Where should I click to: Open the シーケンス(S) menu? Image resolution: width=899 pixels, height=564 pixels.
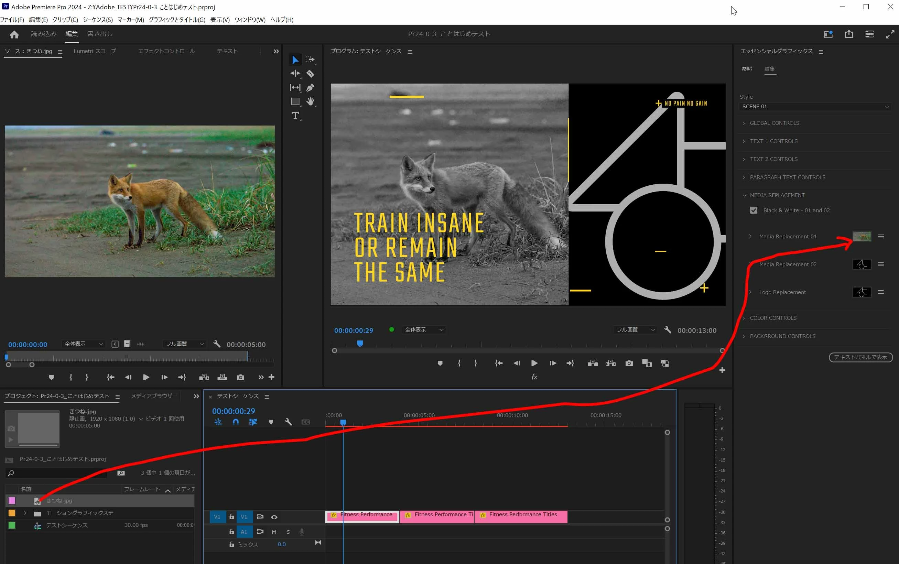97,20
